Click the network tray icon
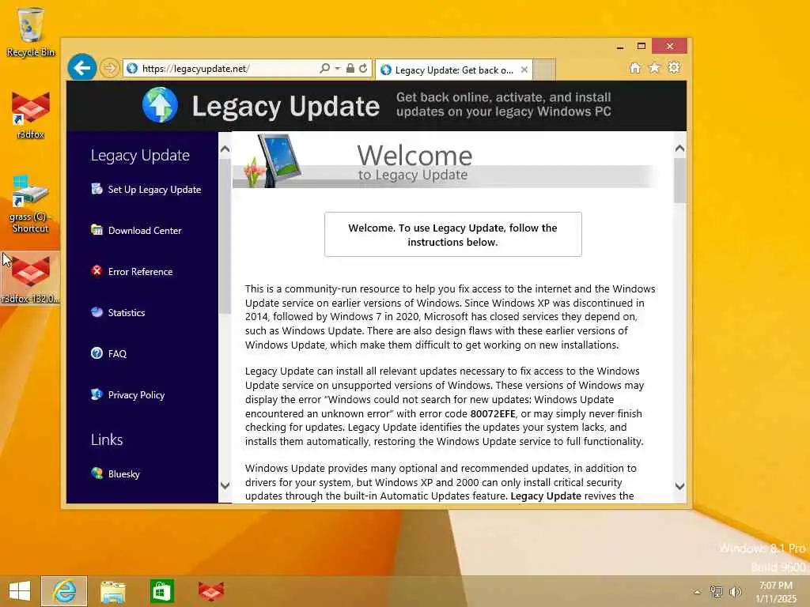This screenshot has height=607, width=810. (716, 591)
